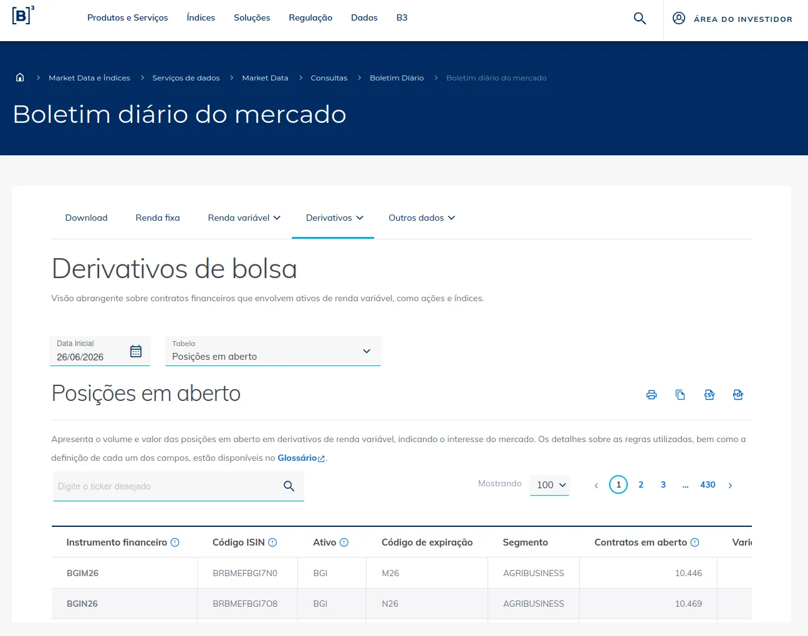Click the ticker search input field

[179, 486]
